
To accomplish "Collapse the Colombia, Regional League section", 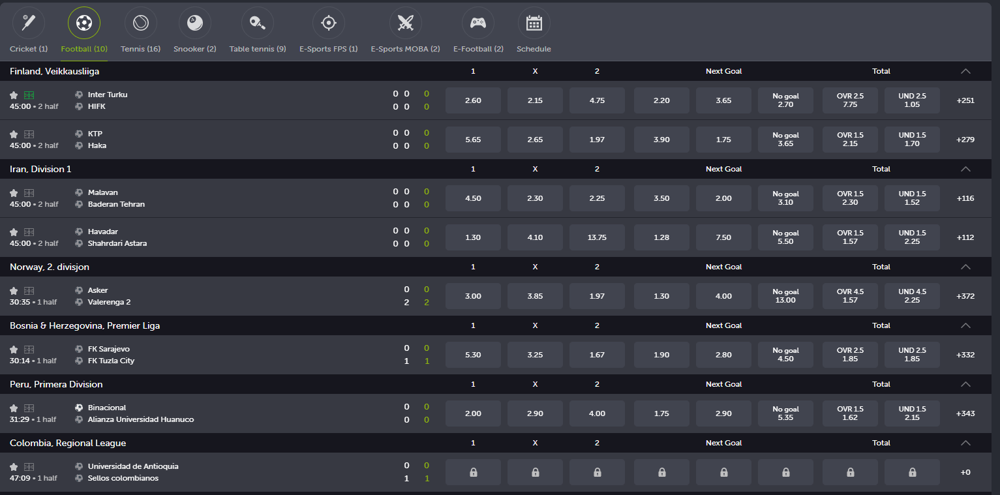I will [x=965, y=443].
